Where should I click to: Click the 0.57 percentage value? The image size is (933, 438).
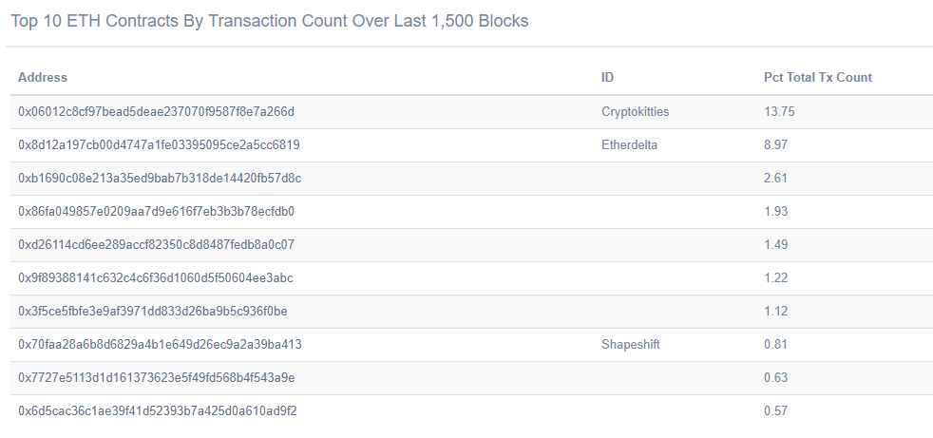(776, 411)
